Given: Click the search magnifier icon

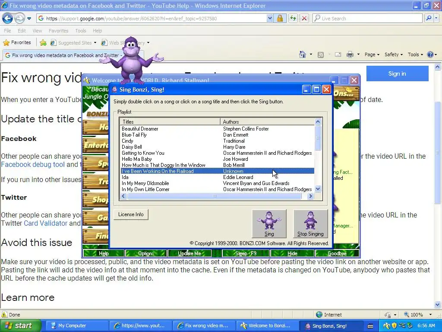Looking at the screenshot, I should (x=429, y=18).
